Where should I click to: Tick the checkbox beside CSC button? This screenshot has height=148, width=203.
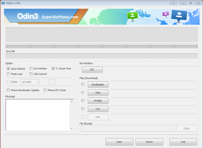pos(83,109)
